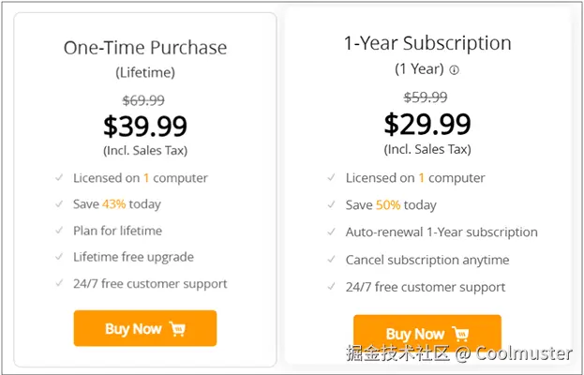Click the orange 43% discount text
584x375 pixels.
[114, 204]
